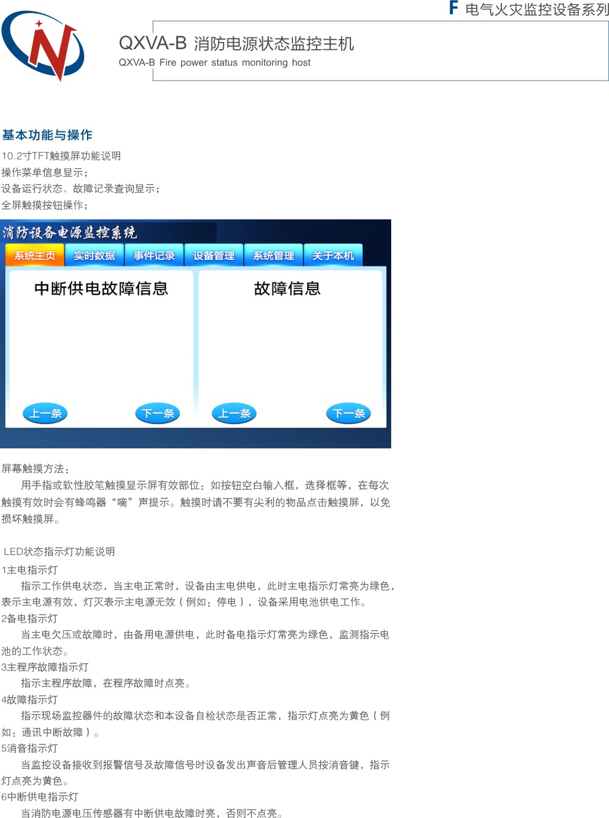Open the 系统管理 tab
The width and height of the screenshot is (609, 818).
[x=273, y=255]
